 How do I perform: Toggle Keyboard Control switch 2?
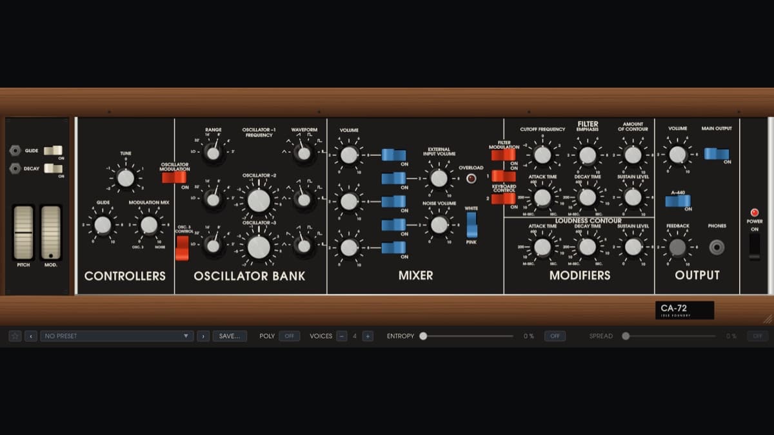503,198
